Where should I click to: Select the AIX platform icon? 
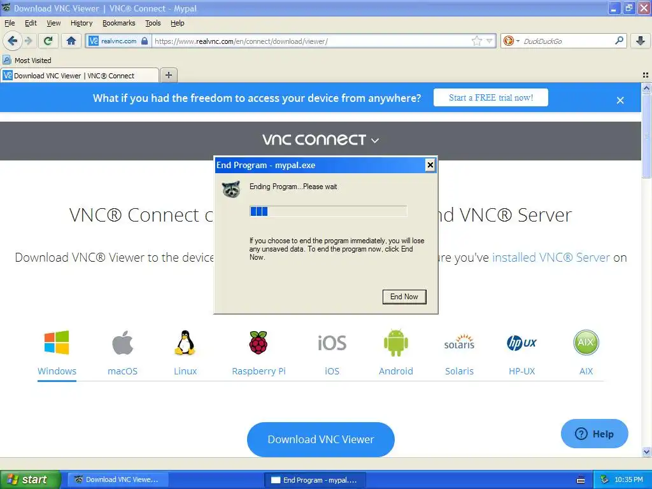pyautogui.click(x=586, y=342)
